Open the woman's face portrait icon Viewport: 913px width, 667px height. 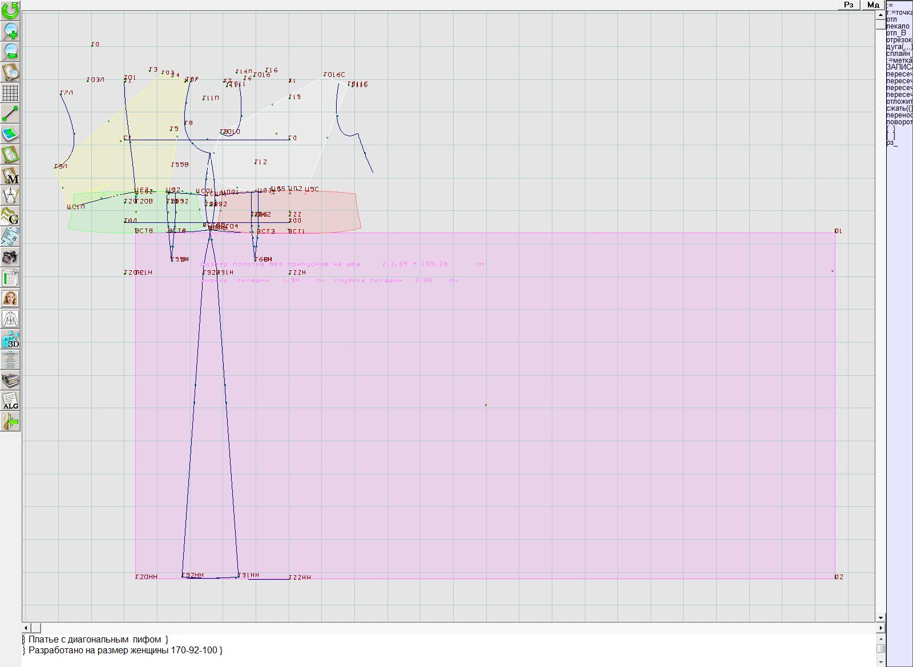pyautogui.click(x=10, y=298)
